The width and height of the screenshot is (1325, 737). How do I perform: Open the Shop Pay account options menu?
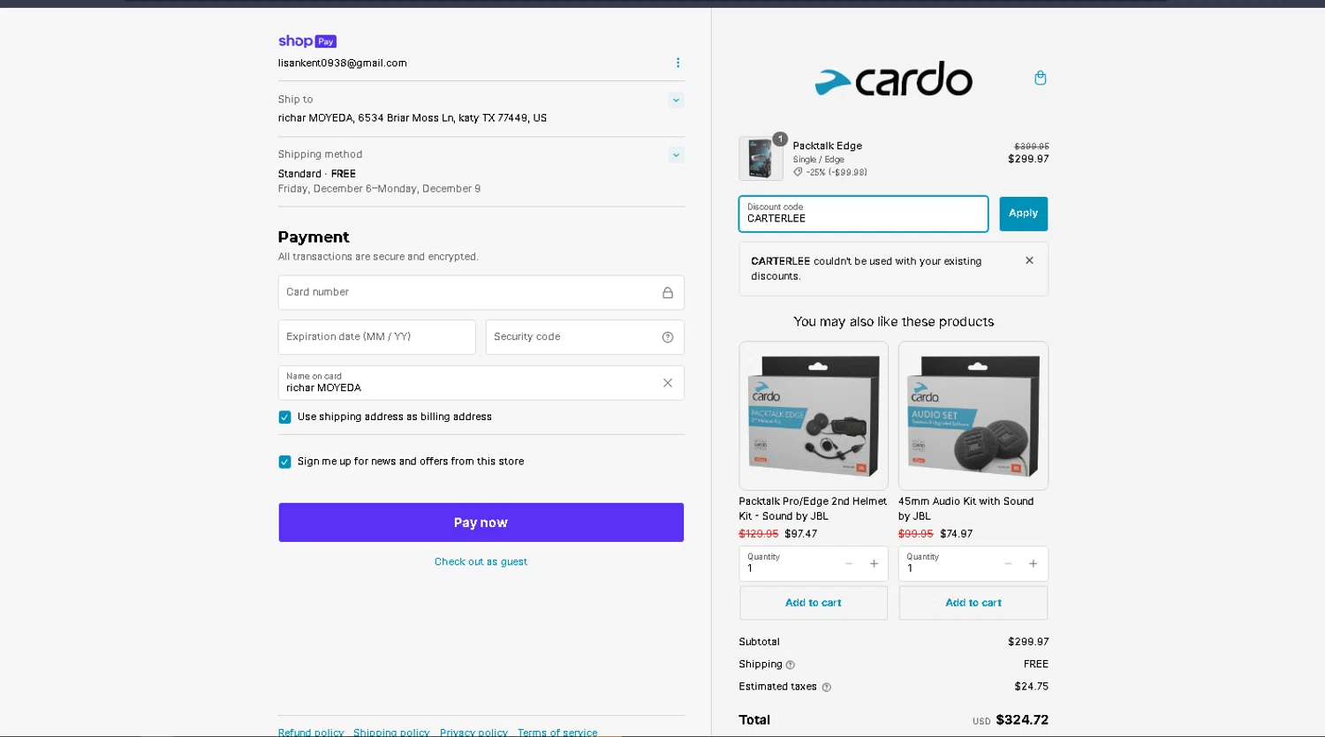(x=678, y=63)
